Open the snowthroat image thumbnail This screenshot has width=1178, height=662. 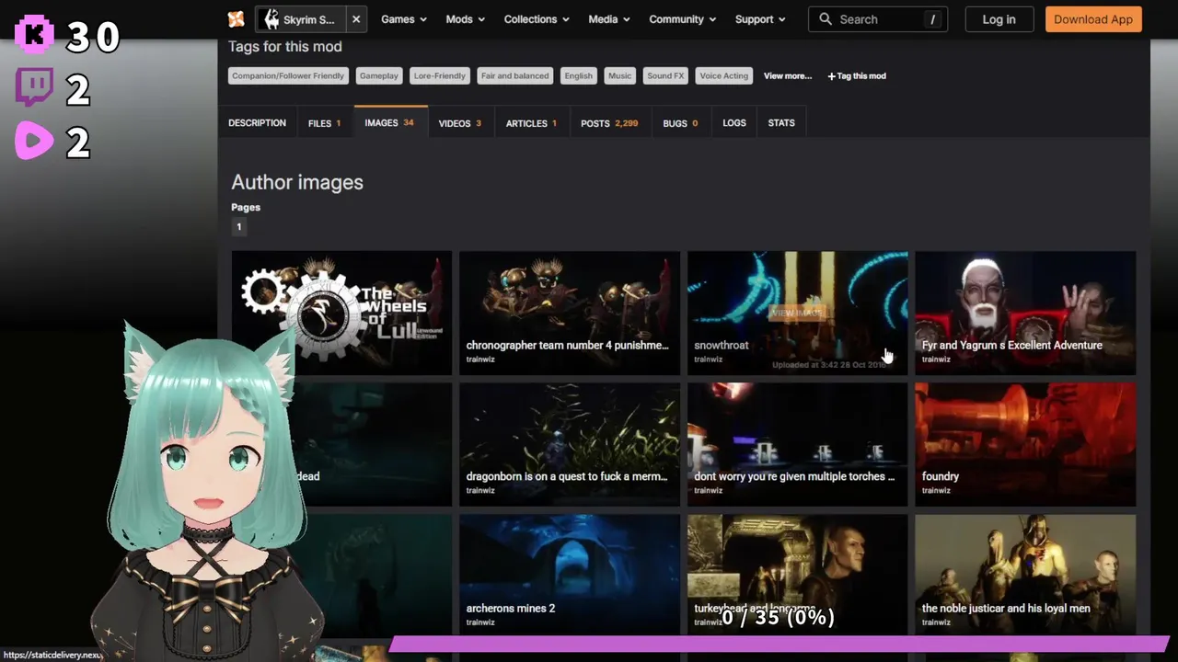[x=797, y=313]
